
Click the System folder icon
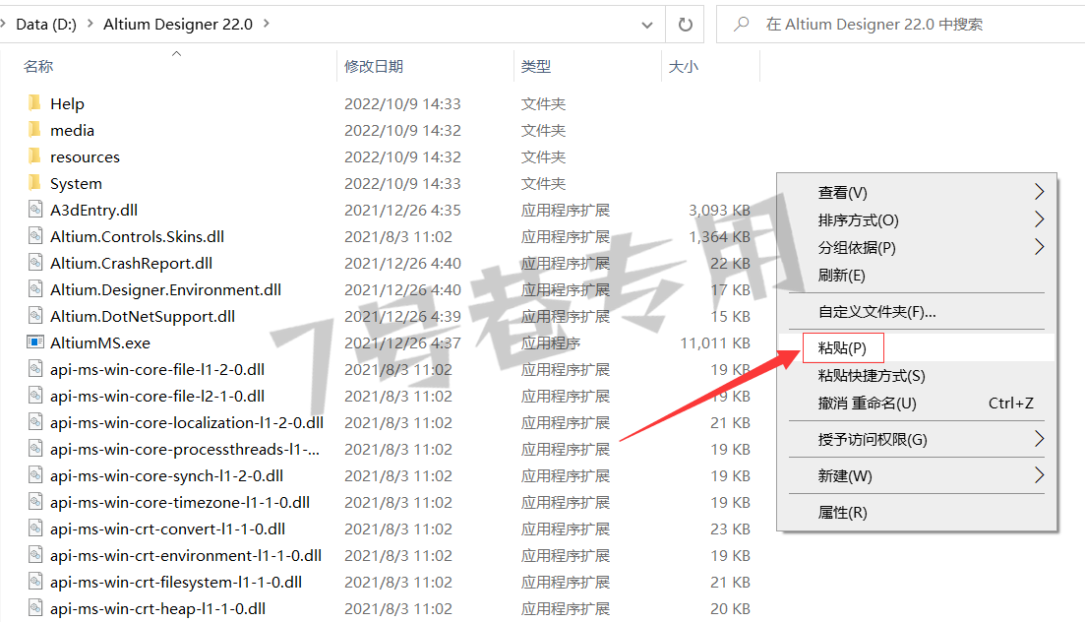34,183
